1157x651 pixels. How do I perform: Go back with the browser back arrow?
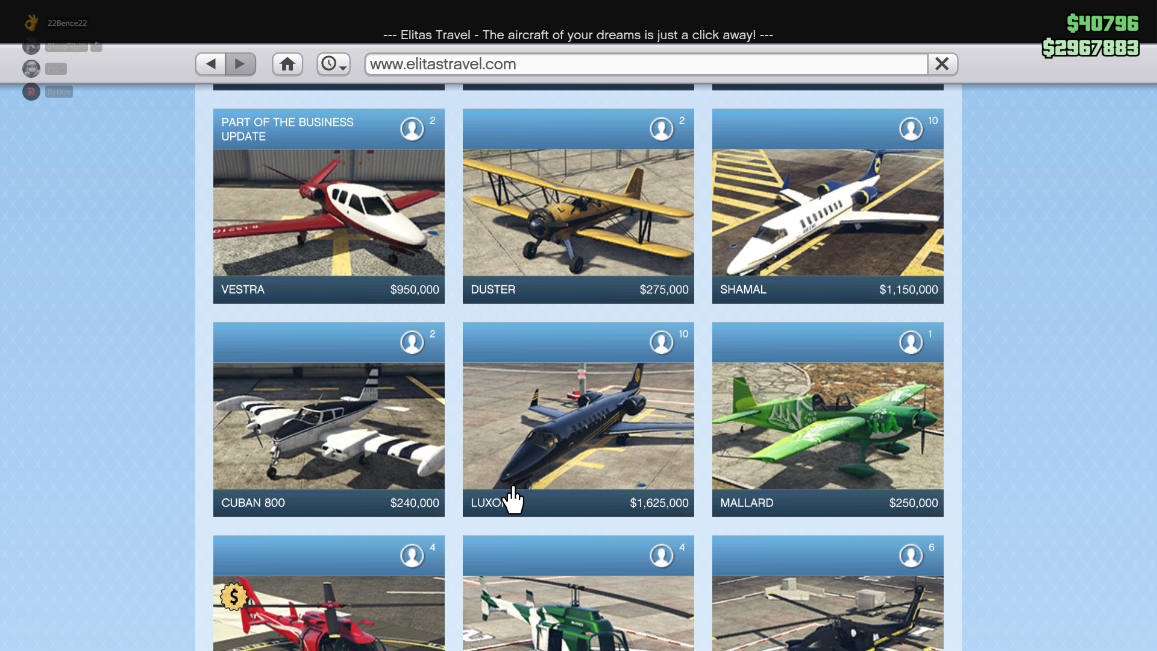click(x=211, y=64)
